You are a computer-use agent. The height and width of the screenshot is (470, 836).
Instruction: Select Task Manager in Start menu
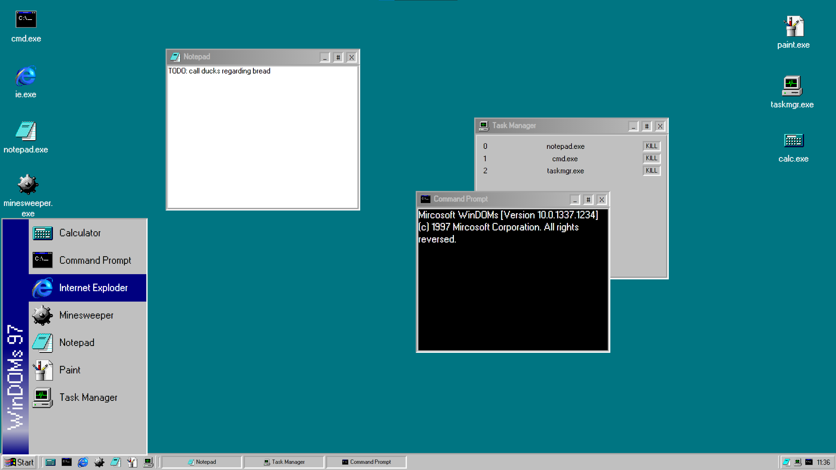88,398
